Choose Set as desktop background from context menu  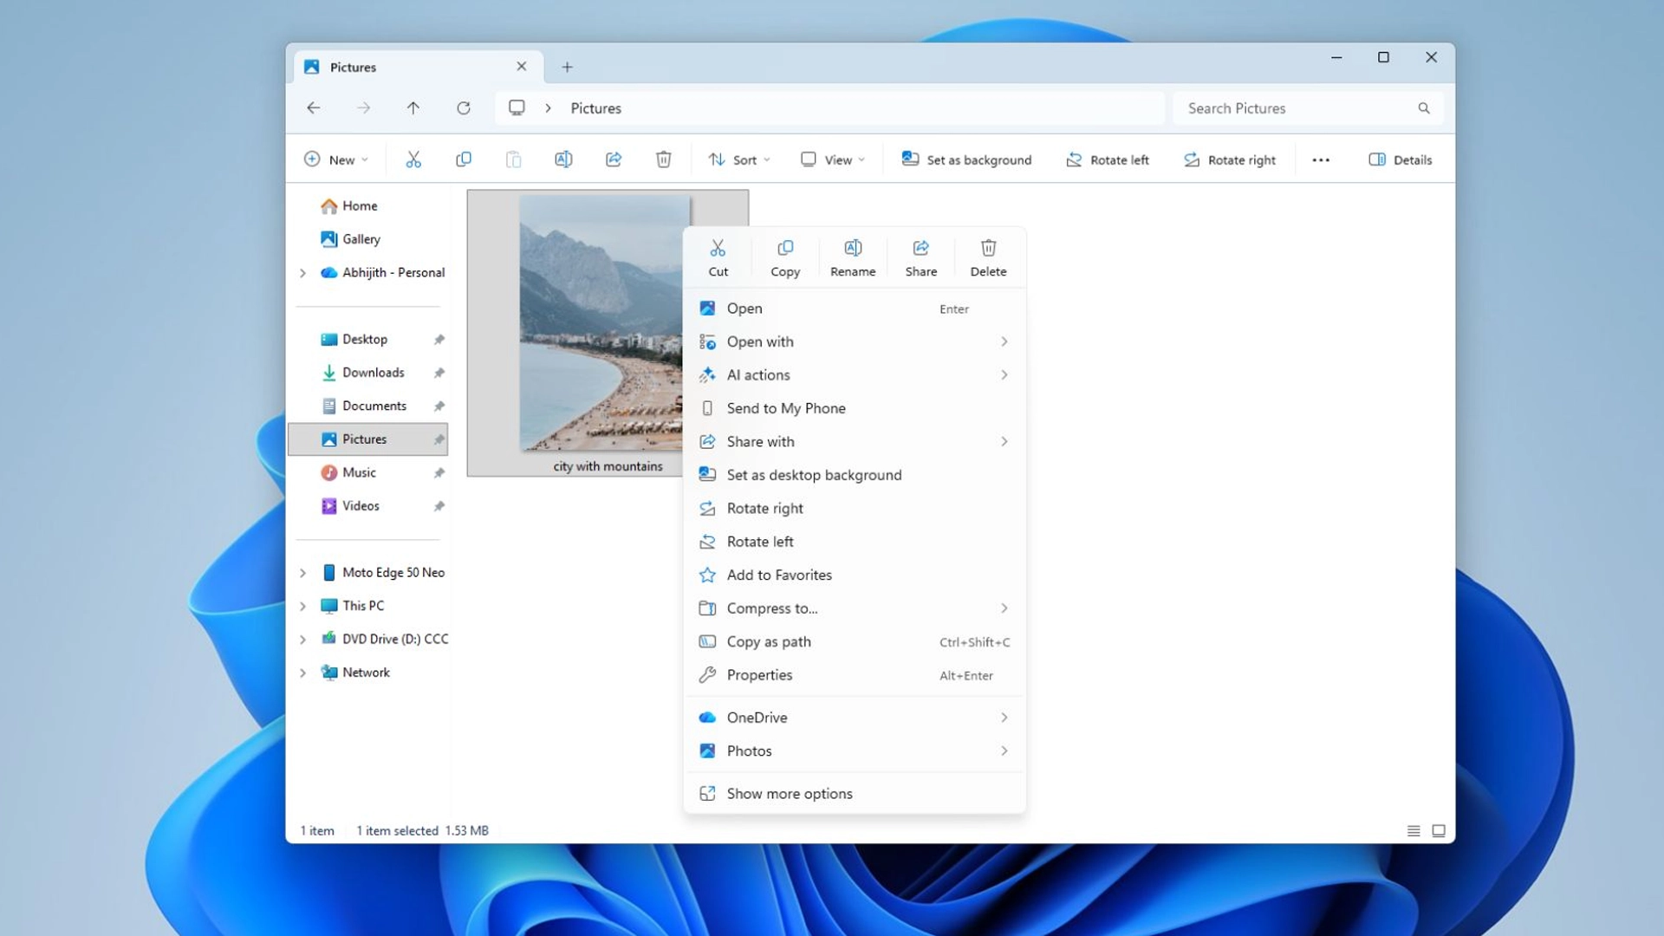coord(814,474)
